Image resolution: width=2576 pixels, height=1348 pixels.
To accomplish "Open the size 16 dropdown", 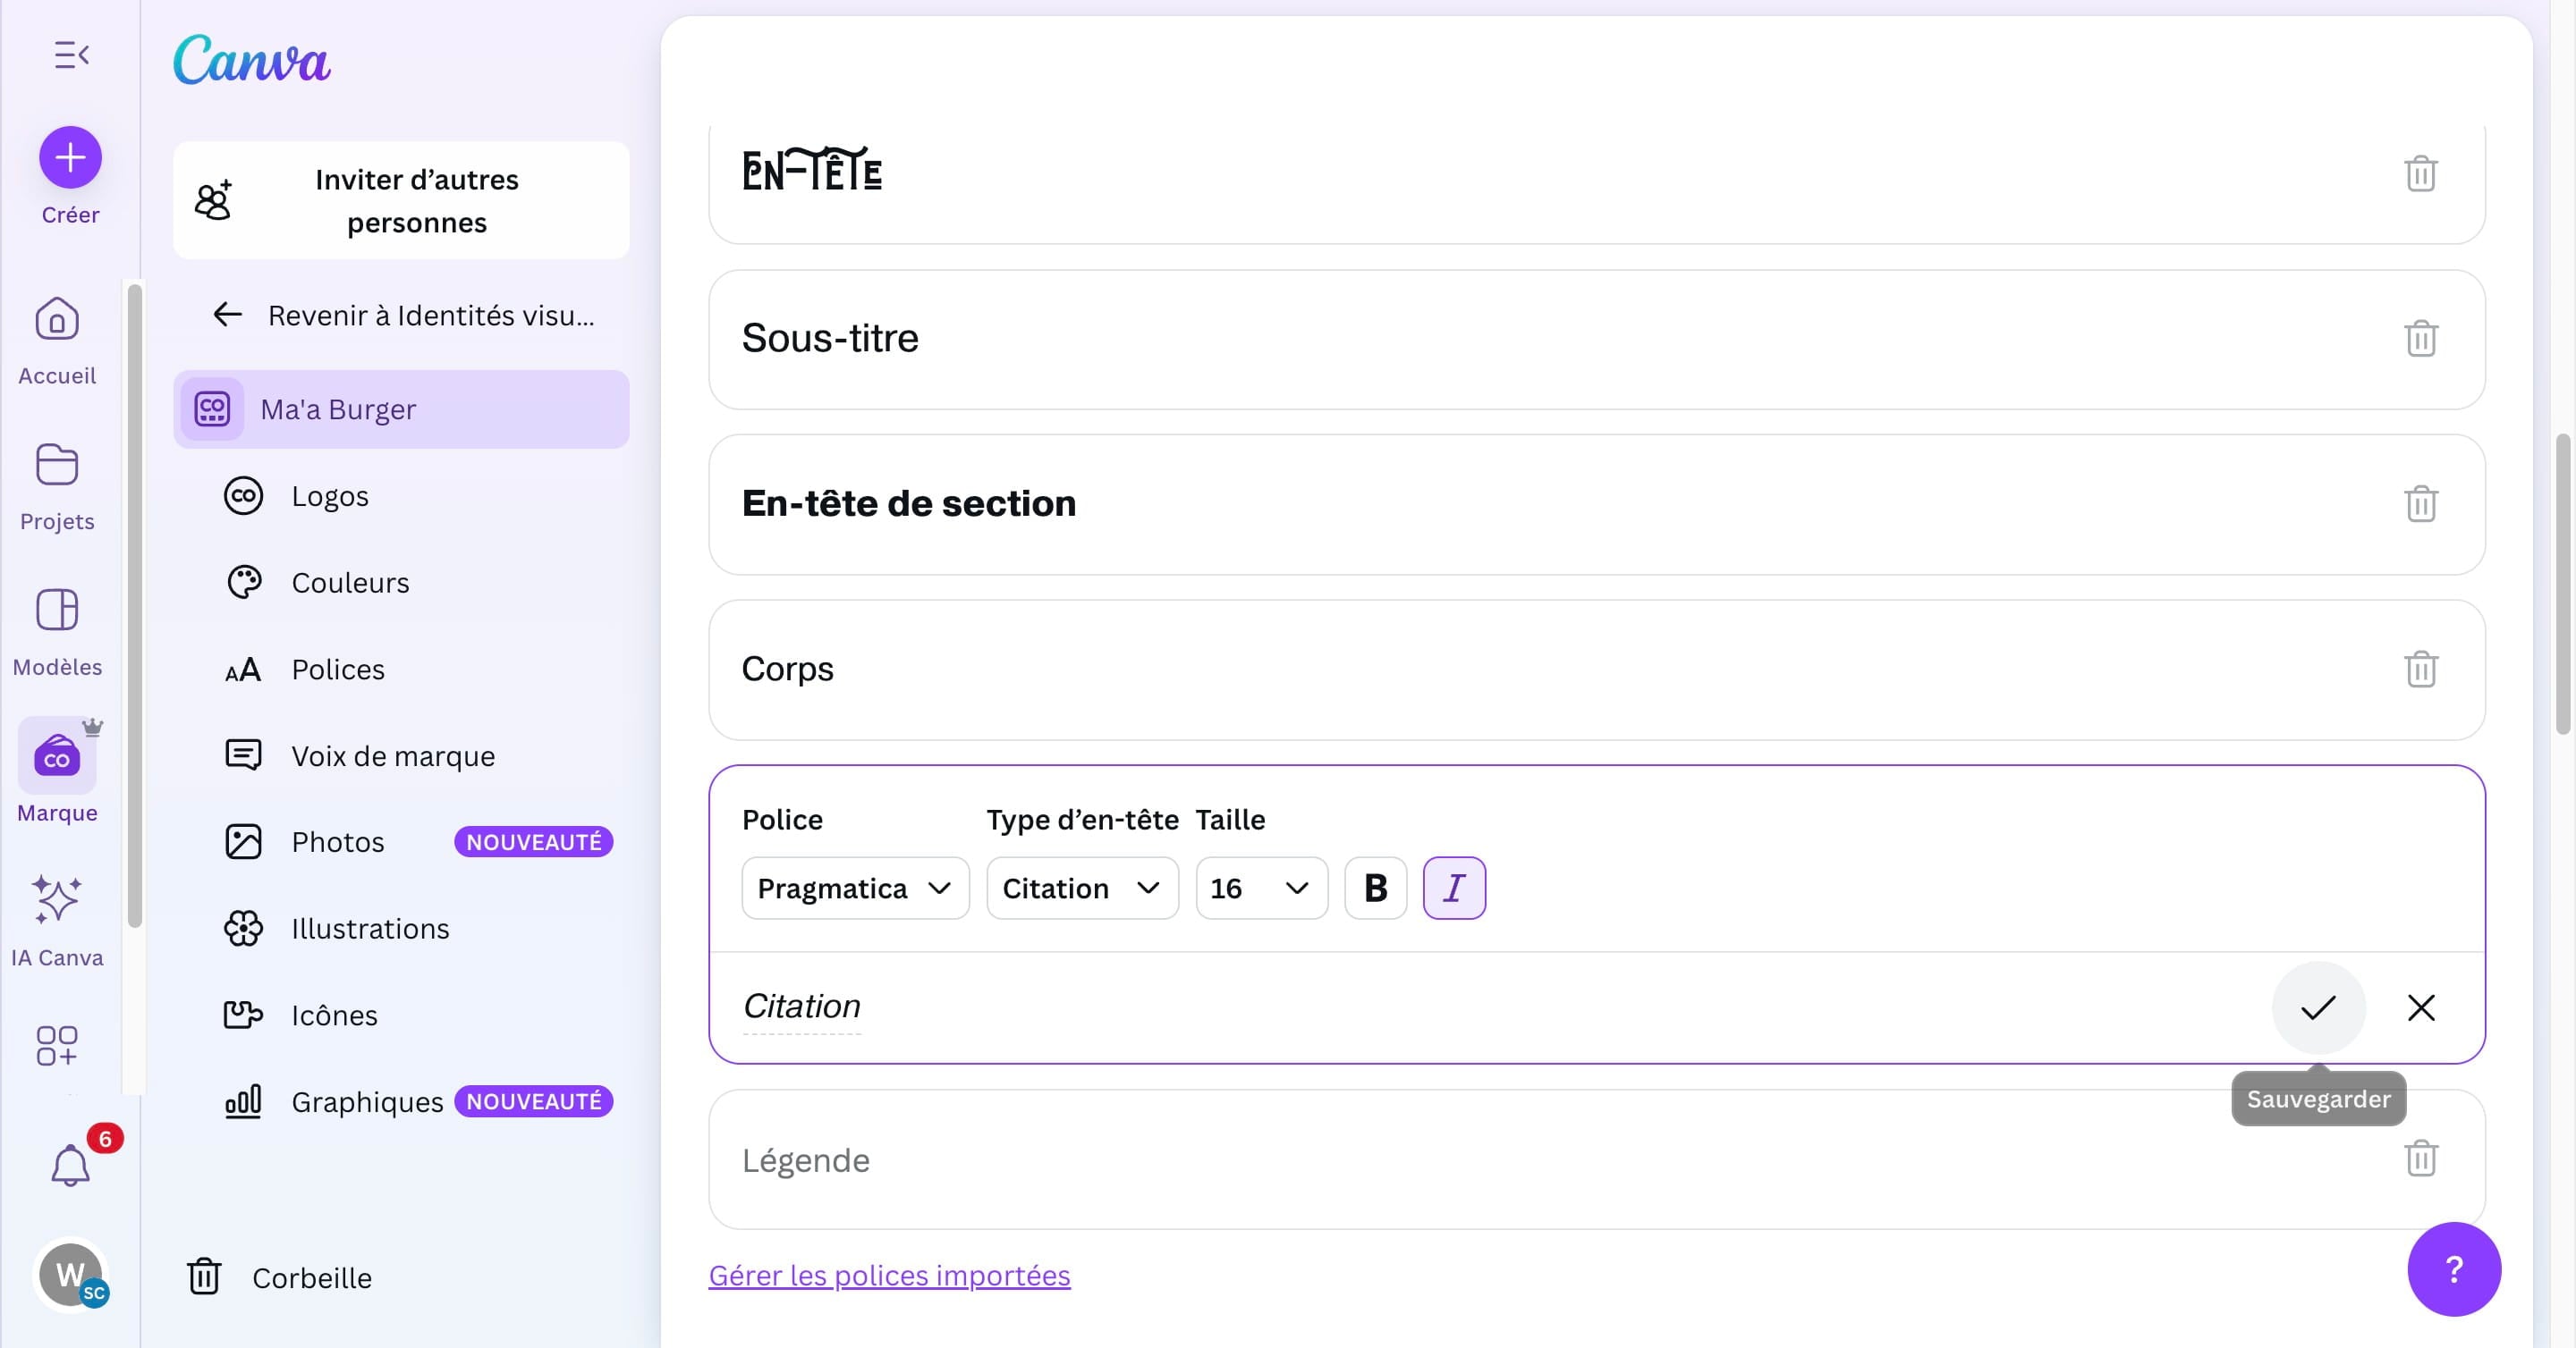I will pos(1260,888).
